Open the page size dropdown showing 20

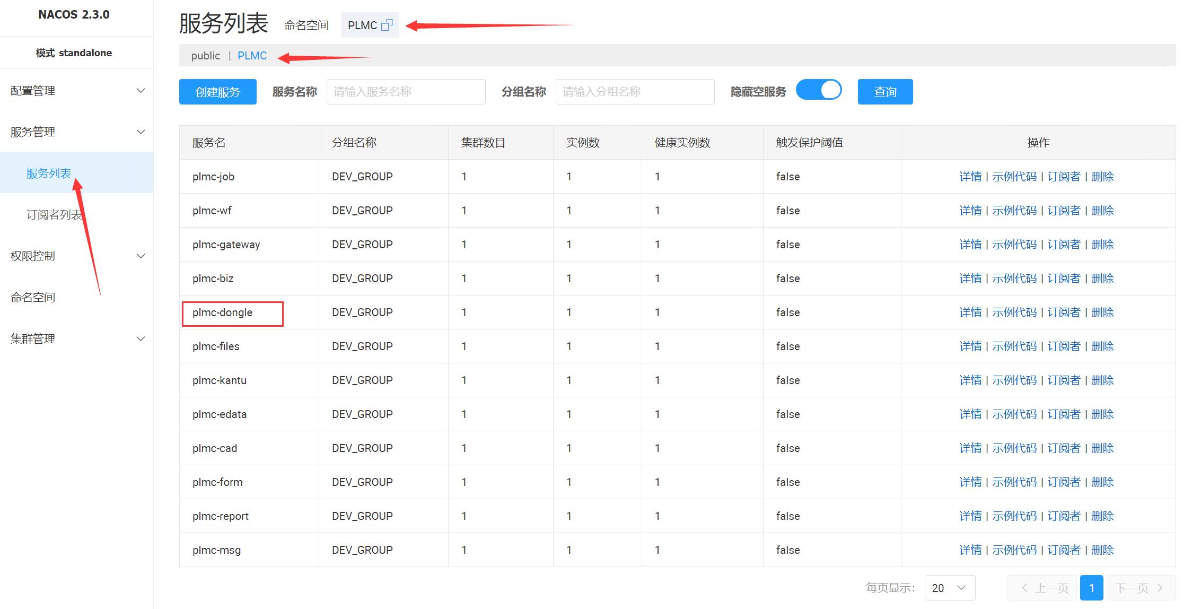click(950, 588)
